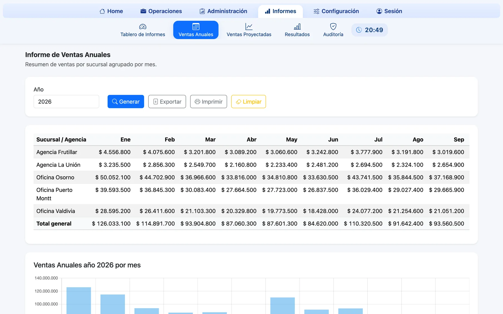
Task: Open the Sesión menu label
Action: pyautogui.click(x=393, y=11)
